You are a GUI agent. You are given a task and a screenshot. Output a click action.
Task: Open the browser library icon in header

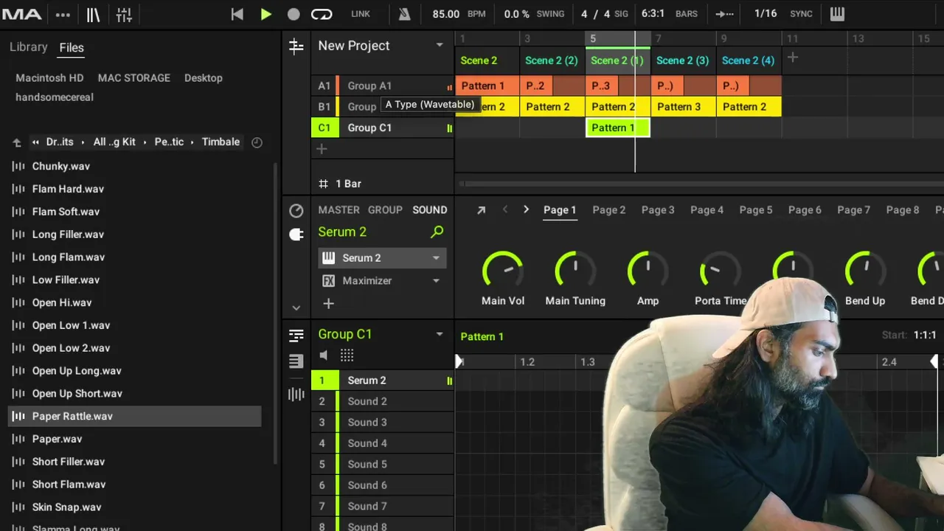click(93, 14)
